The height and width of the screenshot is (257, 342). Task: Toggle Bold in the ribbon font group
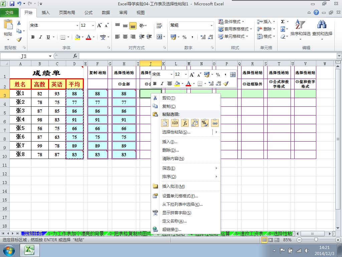(x=33, y=37)
